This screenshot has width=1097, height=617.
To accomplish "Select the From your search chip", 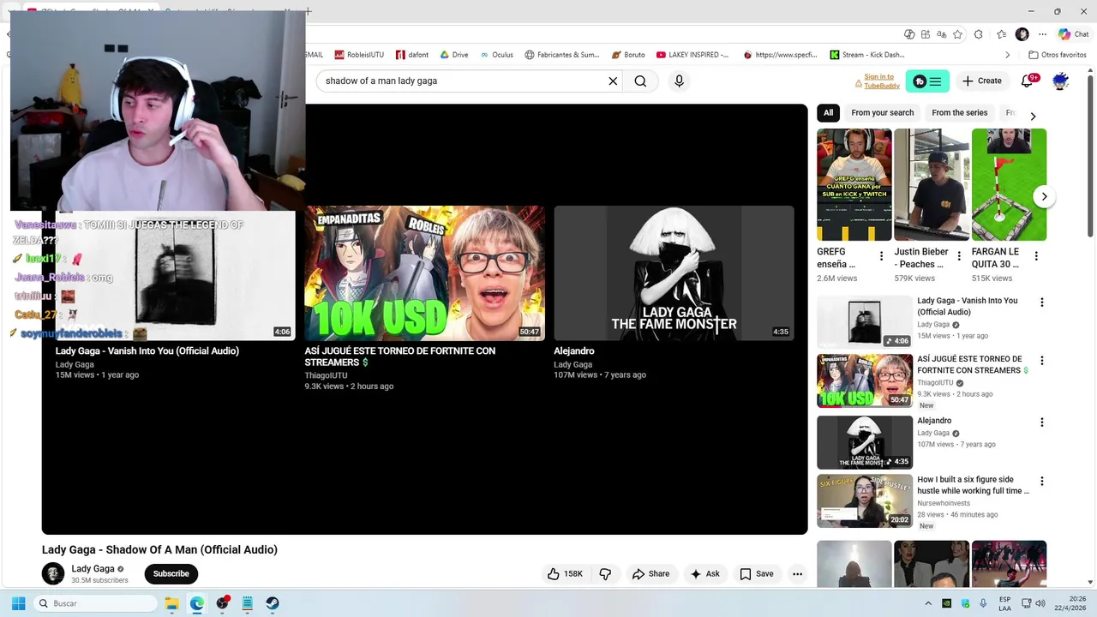I will coord(882,113).
